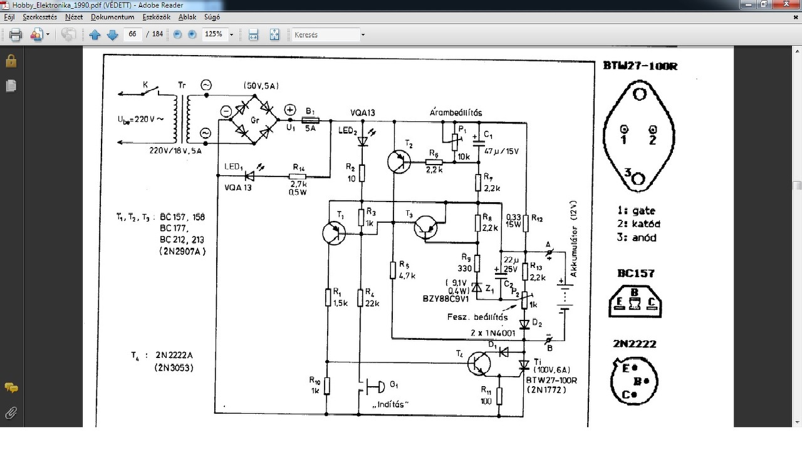Open the Attachments paperclip panel icon
The image size is (802, 450).
tap(11, 412)
